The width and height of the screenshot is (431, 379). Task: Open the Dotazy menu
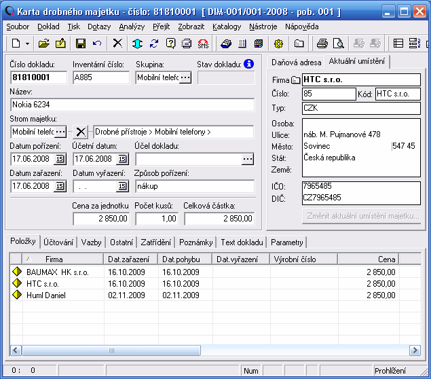tap(99, 26)
